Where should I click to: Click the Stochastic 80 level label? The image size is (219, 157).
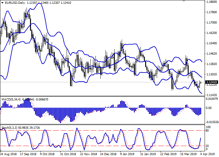point(207,131)
